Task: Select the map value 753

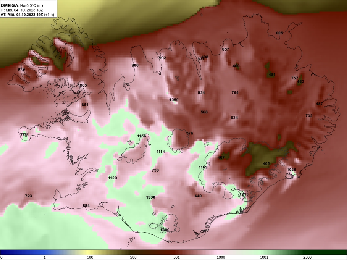Action: [155, 170]
